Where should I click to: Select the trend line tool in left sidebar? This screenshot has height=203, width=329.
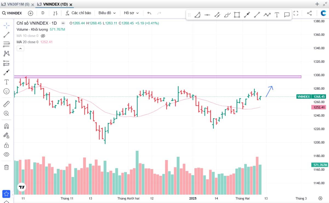point(7,35)
